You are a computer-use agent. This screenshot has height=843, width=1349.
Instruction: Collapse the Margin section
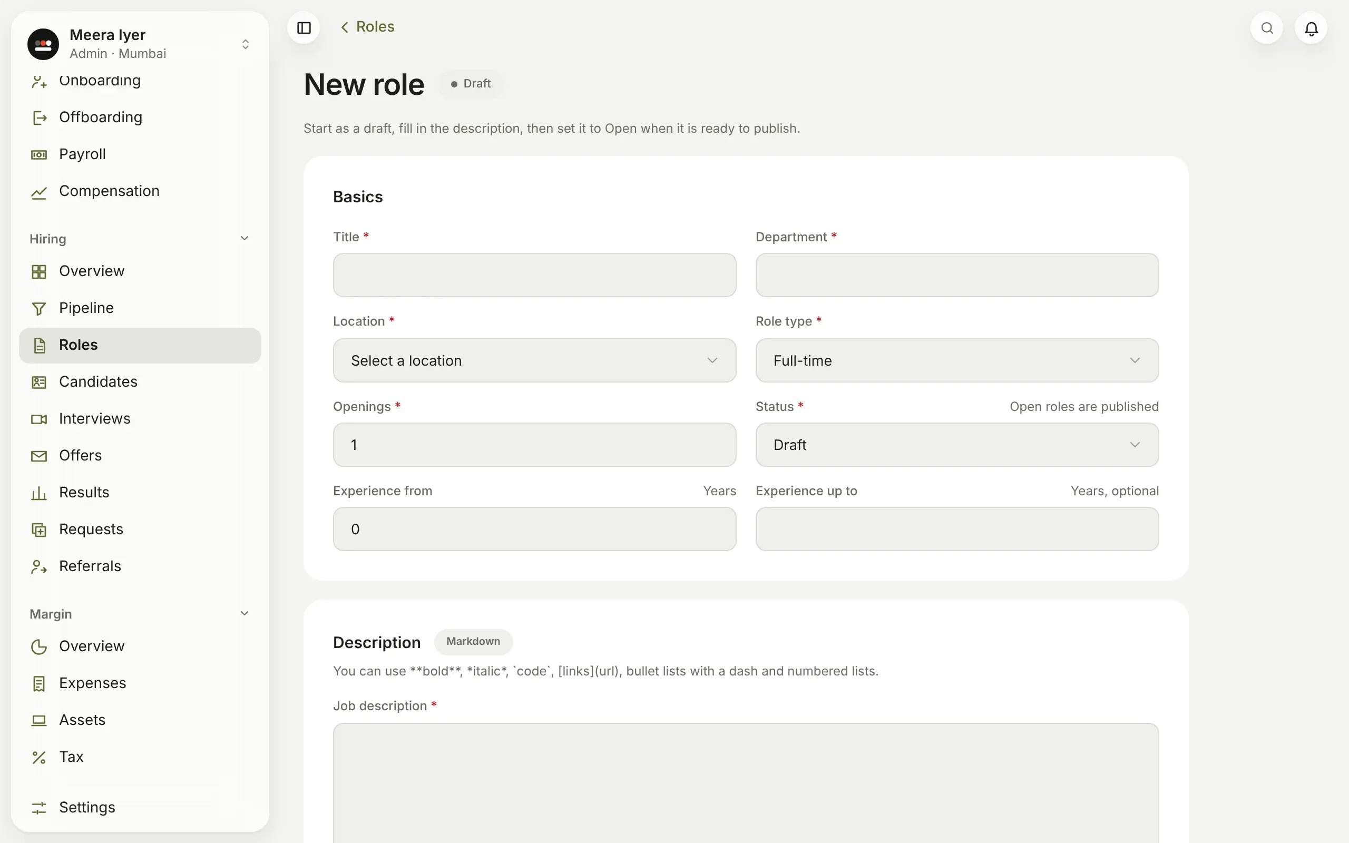(x=244, y=614)
